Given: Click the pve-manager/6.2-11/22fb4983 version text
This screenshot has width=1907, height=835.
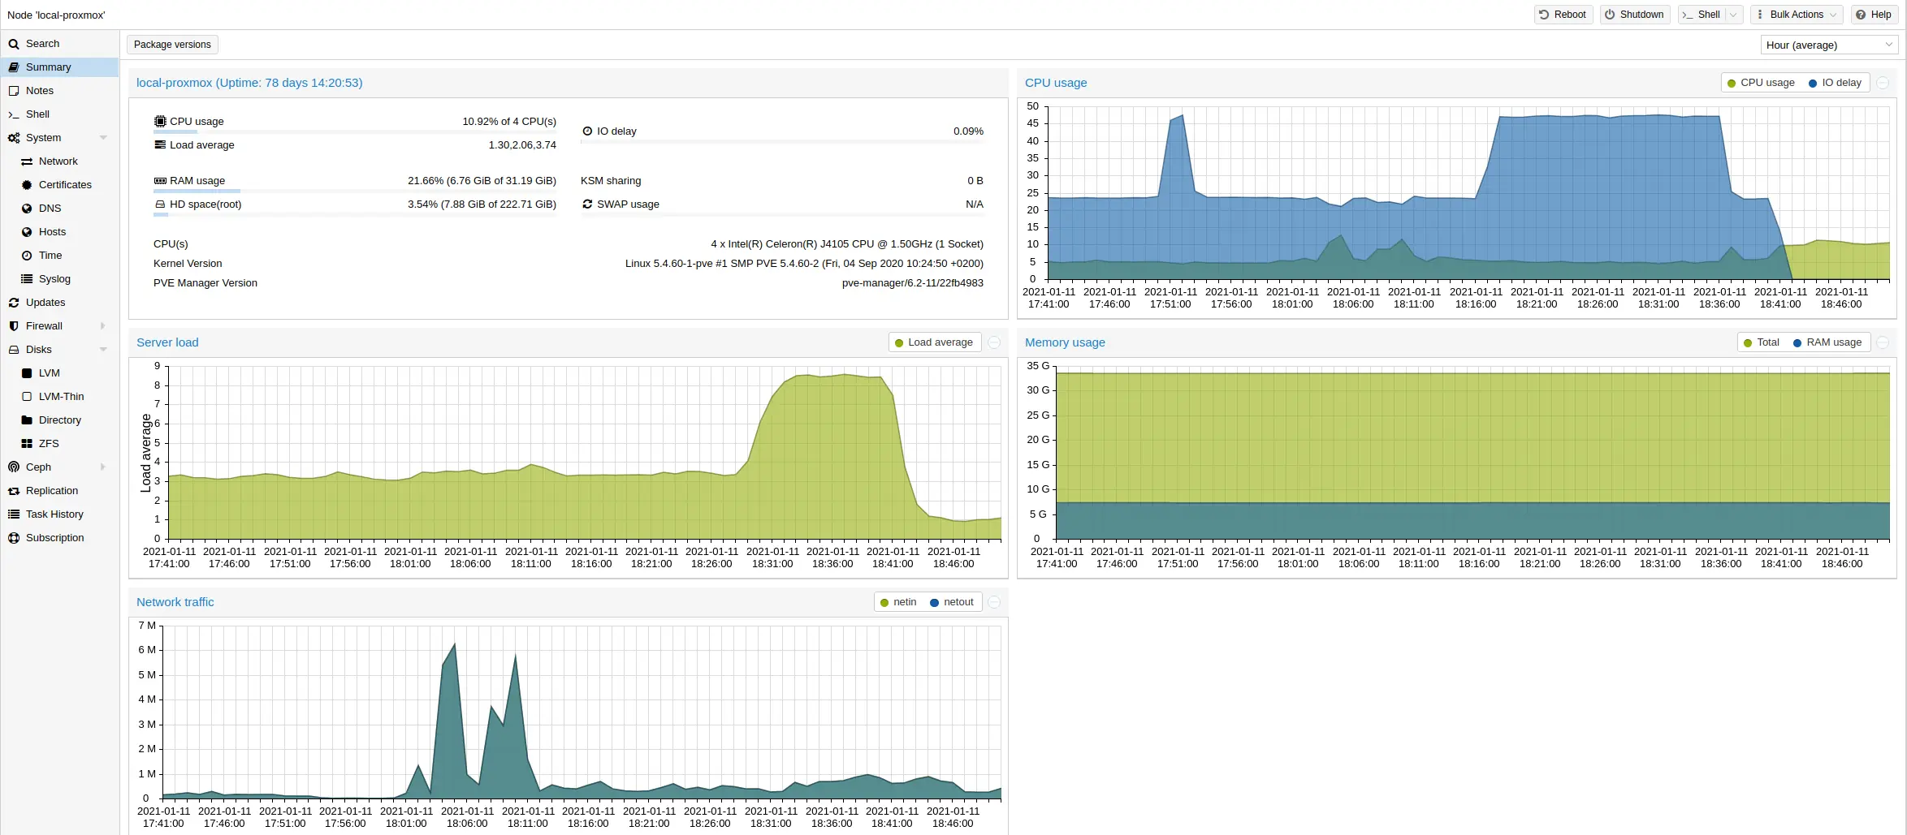Looking at the screenshot, I should point(913,283).
